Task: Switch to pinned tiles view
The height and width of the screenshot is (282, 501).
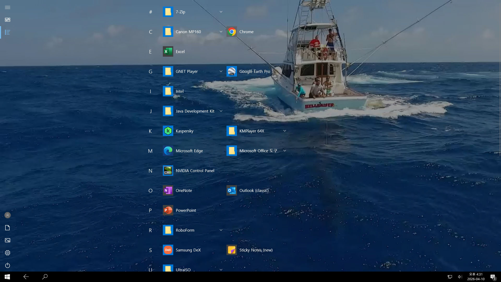Action: [8, 20]
